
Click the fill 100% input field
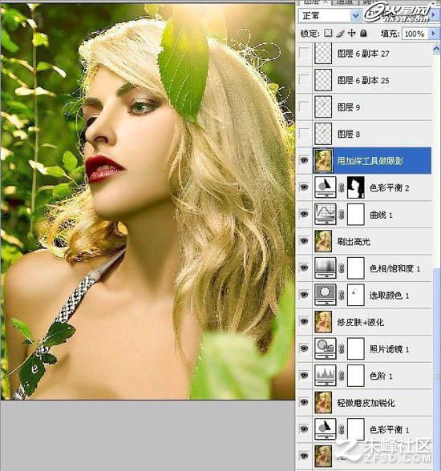click(x=415, y=34)
